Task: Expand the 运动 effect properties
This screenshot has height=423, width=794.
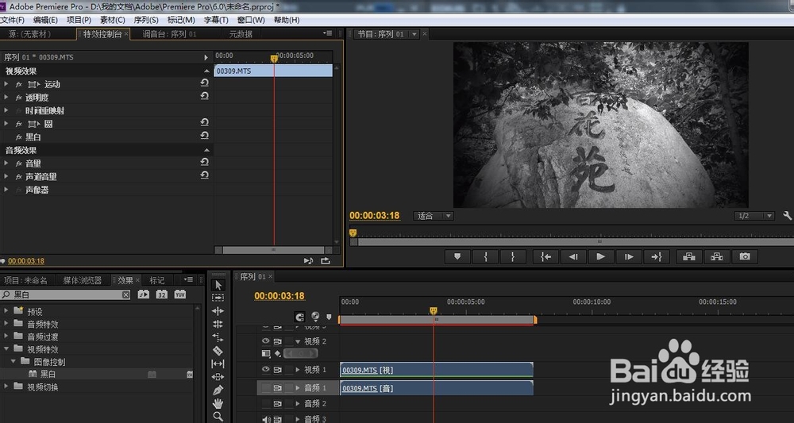Action: (6, 84)
